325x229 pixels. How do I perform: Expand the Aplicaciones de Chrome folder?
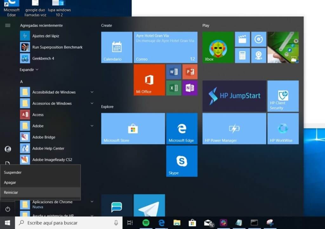pos(57,204)
